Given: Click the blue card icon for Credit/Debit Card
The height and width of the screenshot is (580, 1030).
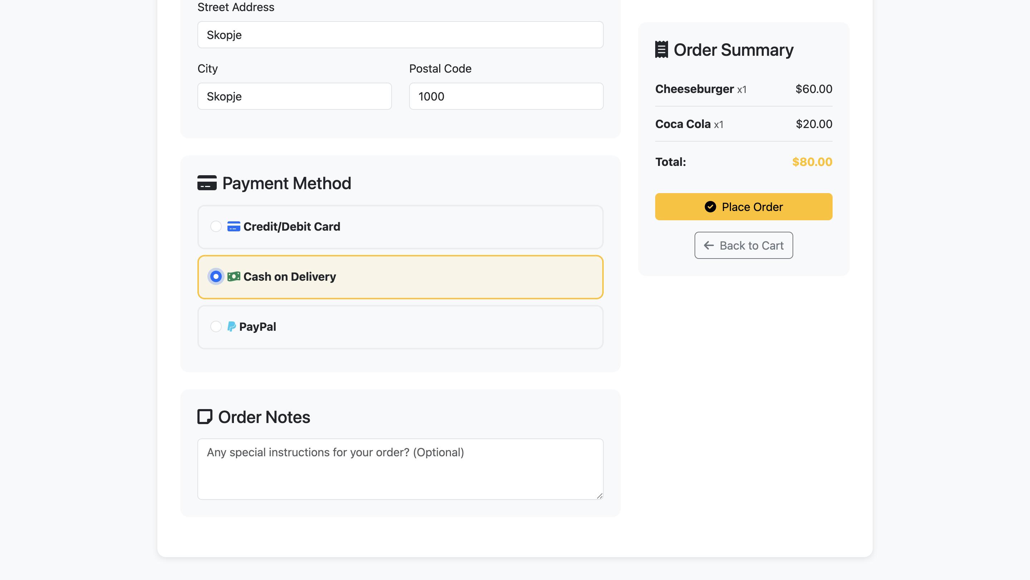Looking at the screenshot, I should 234,227.
